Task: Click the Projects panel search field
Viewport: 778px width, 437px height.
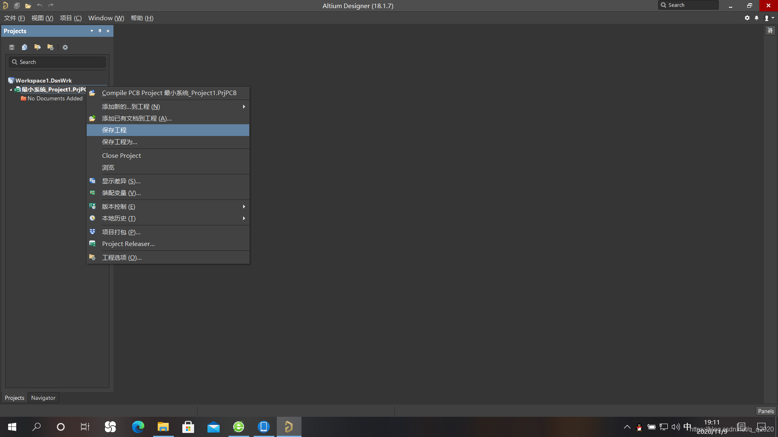Action: [x=57, y=62]
